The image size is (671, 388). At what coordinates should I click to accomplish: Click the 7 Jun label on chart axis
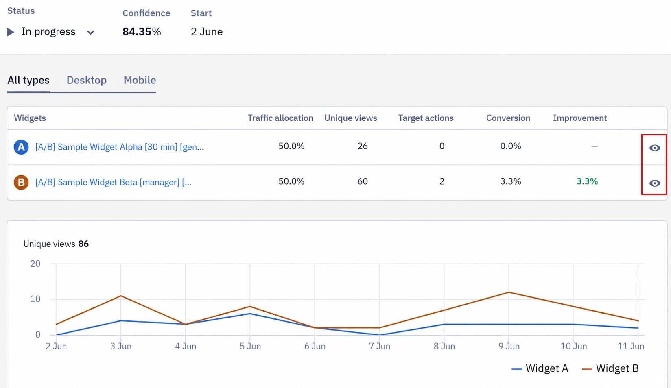point(380,346)
